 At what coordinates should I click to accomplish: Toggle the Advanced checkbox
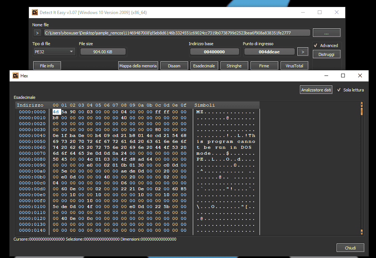tap(316, 46)
